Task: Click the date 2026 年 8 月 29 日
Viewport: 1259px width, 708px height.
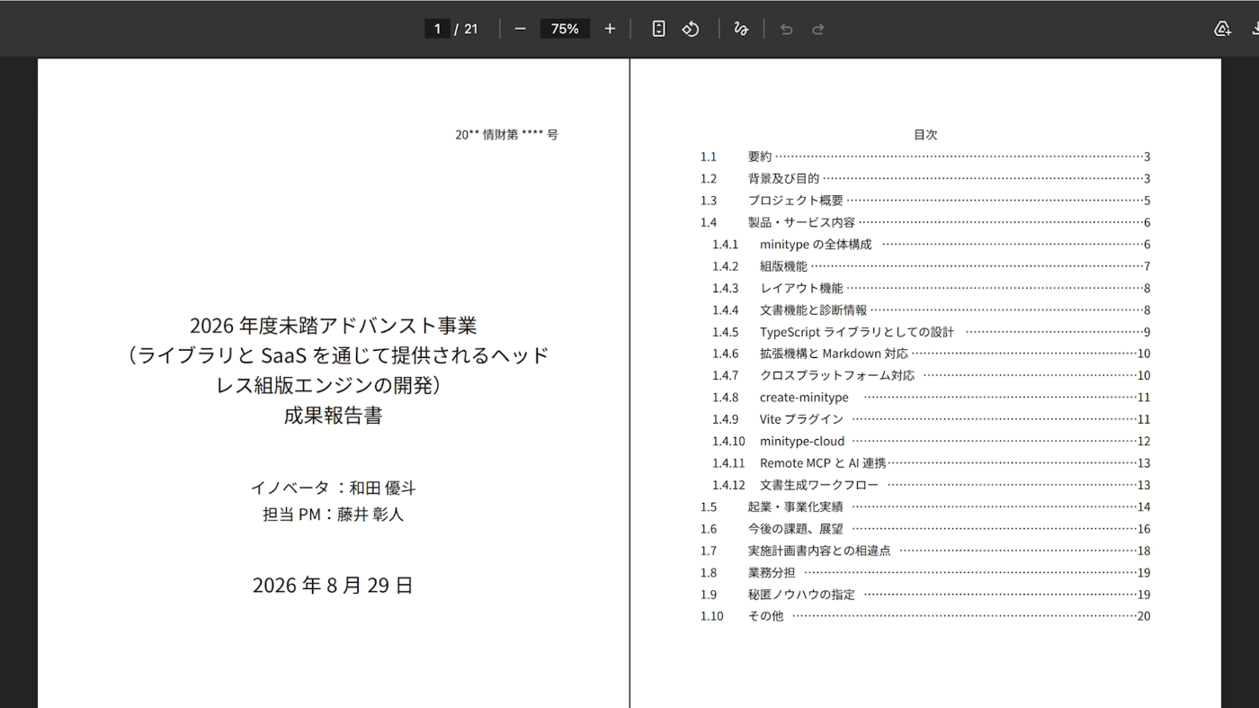Action: (x=333, y=585)
